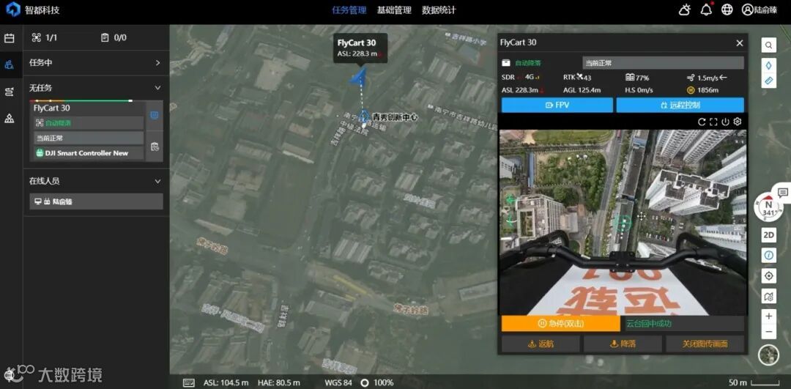Select online user 陆俞臻 row
The height and width of the screenshot is (389, 791).
point(96,201)
